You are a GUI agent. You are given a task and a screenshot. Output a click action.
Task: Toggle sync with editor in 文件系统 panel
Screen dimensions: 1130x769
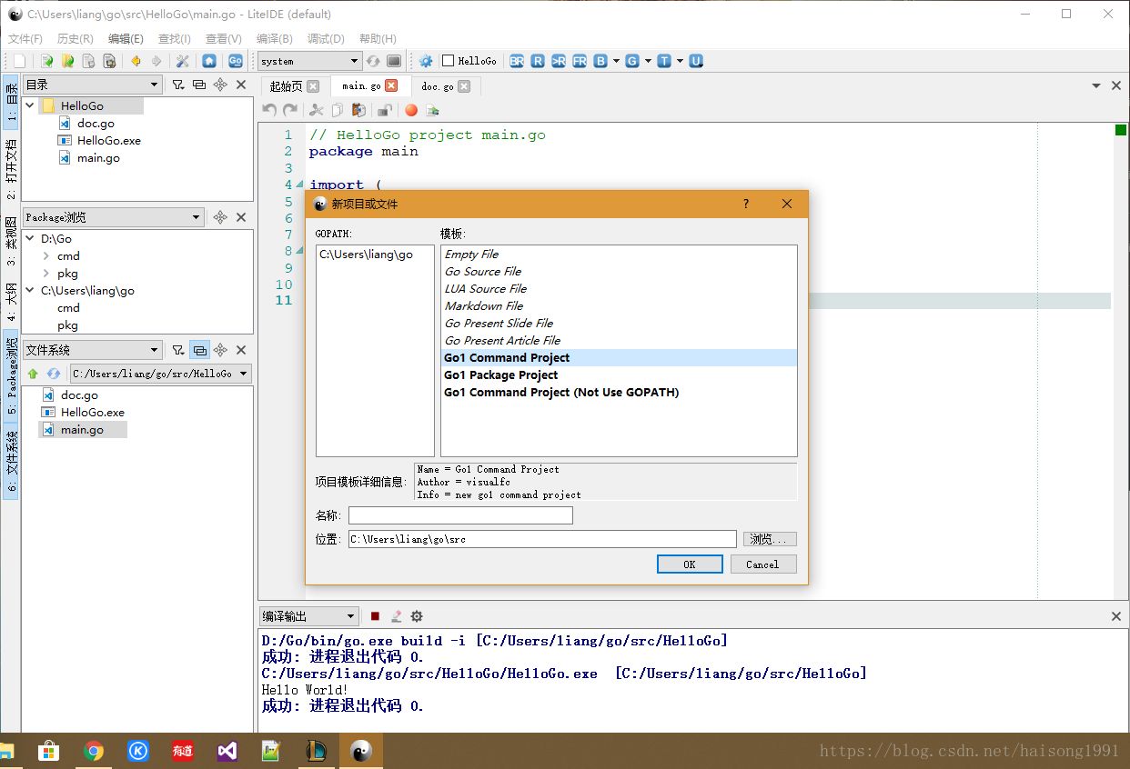tap(199, 350)
